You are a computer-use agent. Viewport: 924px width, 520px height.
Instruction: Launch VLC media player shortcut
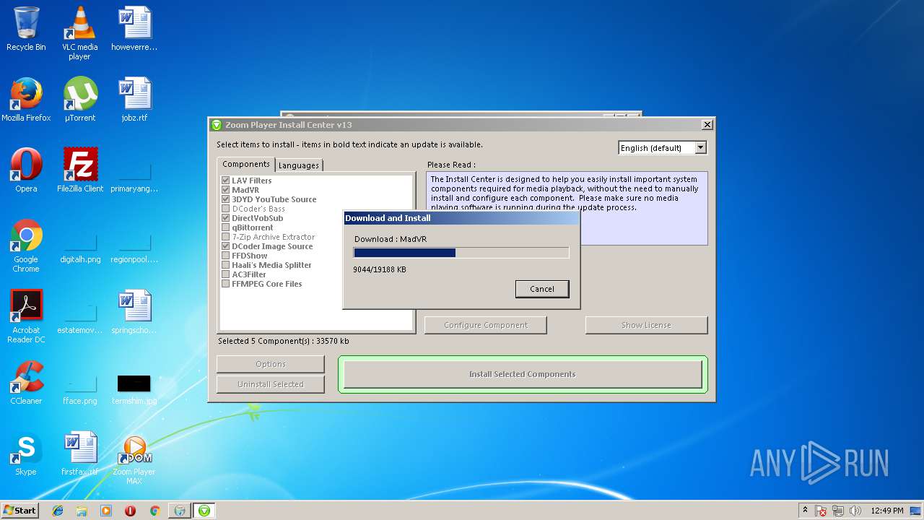tap(79, 33)
